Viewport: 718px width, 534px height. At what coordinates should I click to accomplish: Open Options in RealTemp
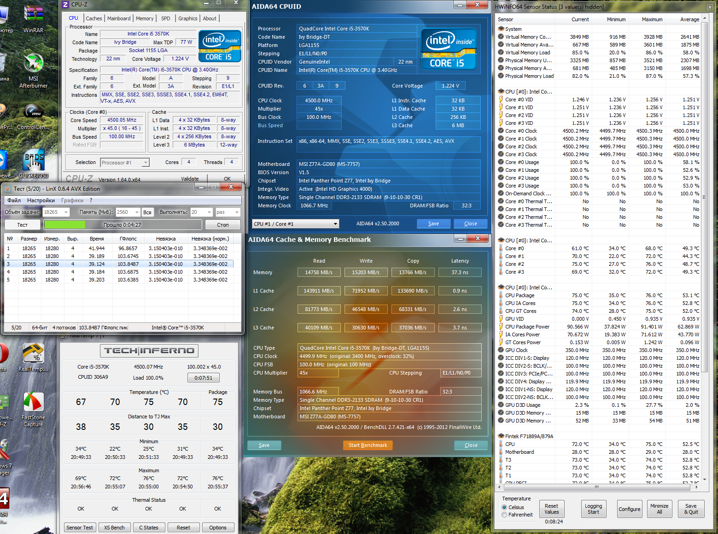[x=218, y=528]
